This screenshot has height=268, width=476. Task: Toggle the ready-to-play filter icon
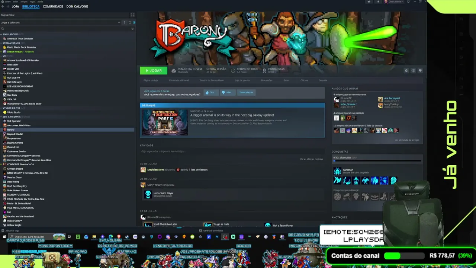[x=134, y=23]
